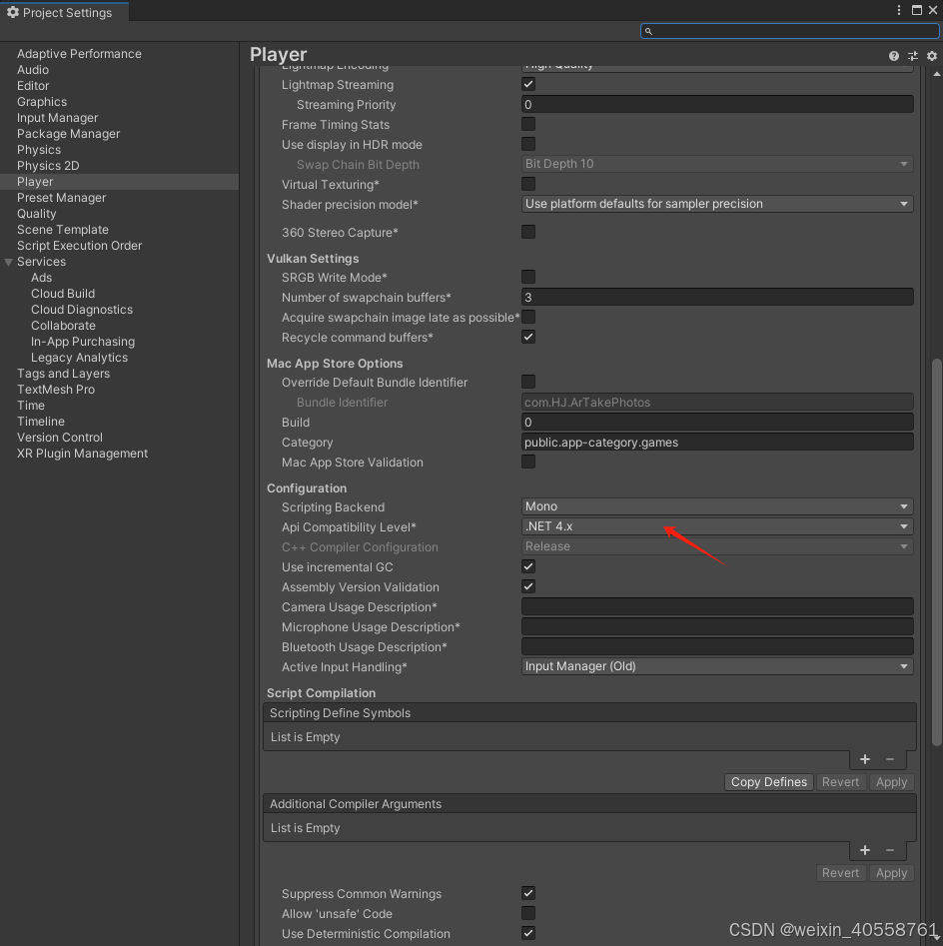This screenshot has height=946, width=943.
Task: Disable Recycle command buffers
Action: point(527,337)
